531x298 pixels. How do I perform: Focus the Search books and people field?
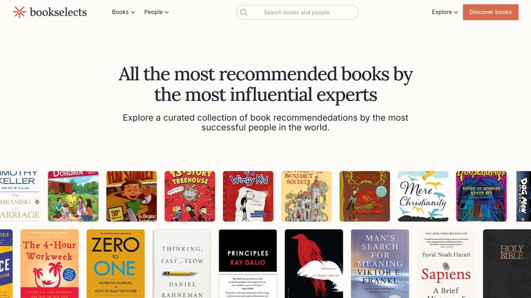tap(297, 13)
